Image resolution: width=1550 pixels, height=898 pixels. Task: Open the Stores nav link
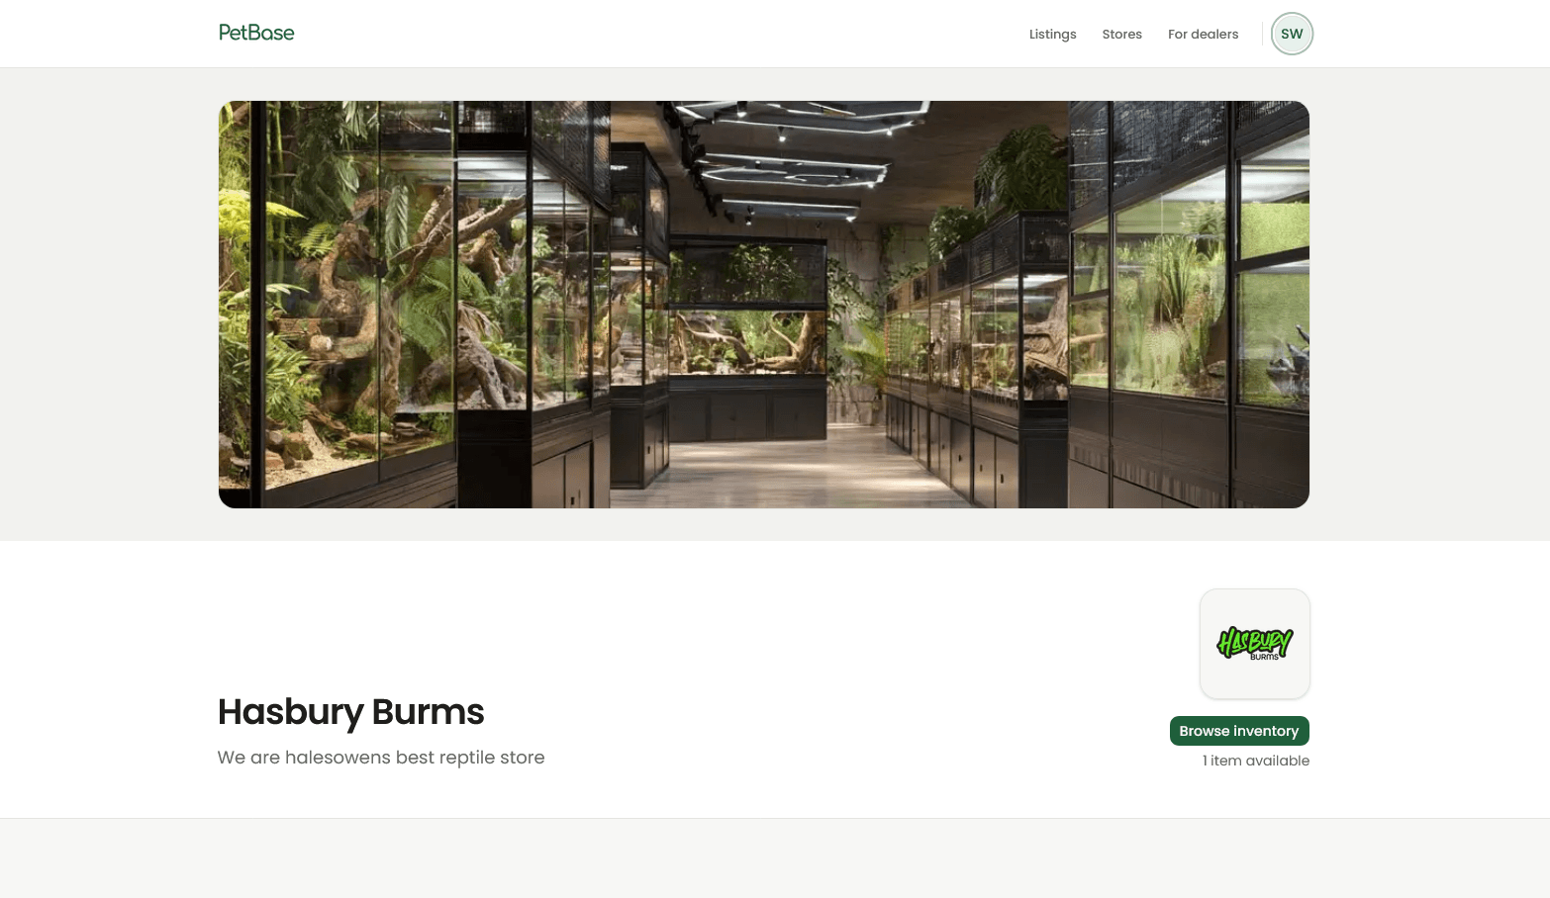point(1121,34)
